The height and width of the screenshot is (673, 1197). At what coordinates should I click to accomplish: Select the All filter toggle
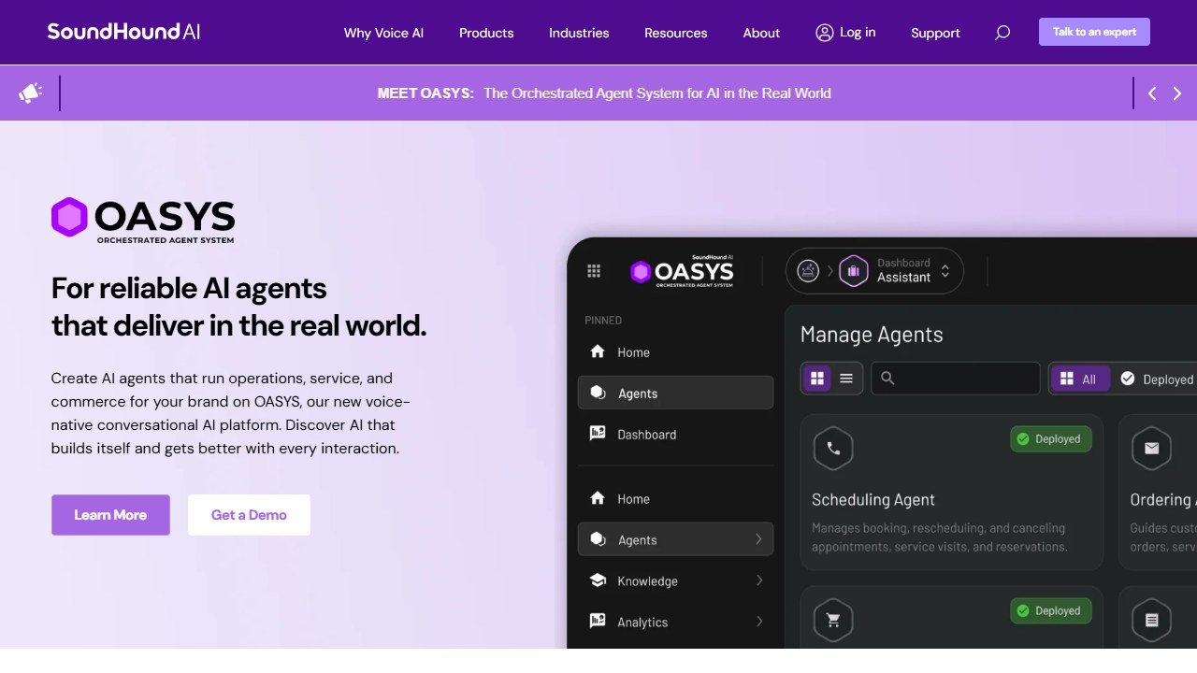1080,379
